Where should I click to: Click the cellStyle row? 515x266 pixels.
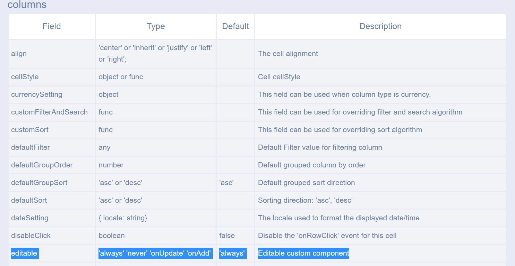(x=25, y=77)
